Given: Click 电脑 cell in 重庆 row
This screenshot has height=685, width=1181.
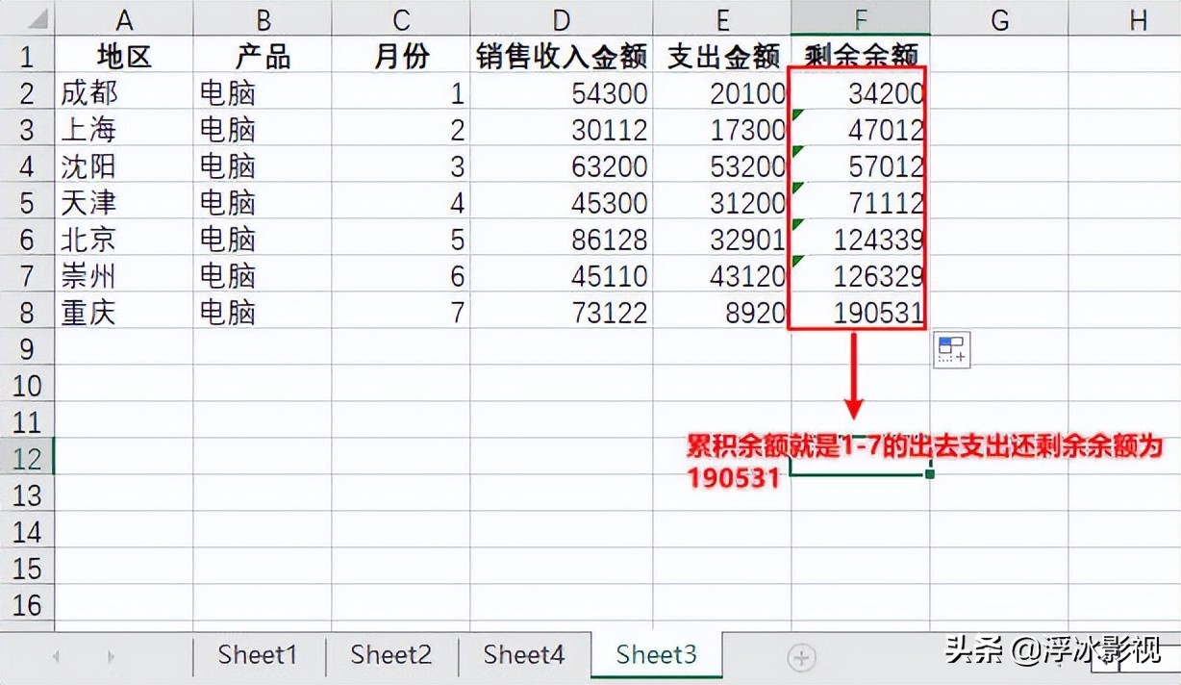Looking at the screenshot, I should (263, 313).
